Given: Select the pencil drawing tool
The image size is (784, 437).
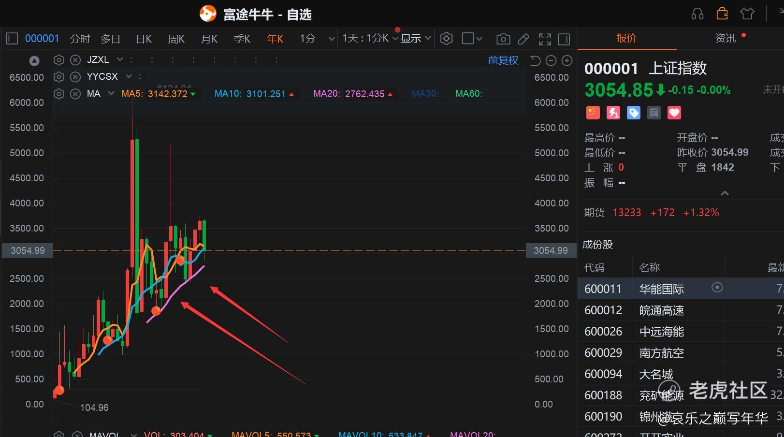Looking at the screenshot, I should [x=523, y=39].
